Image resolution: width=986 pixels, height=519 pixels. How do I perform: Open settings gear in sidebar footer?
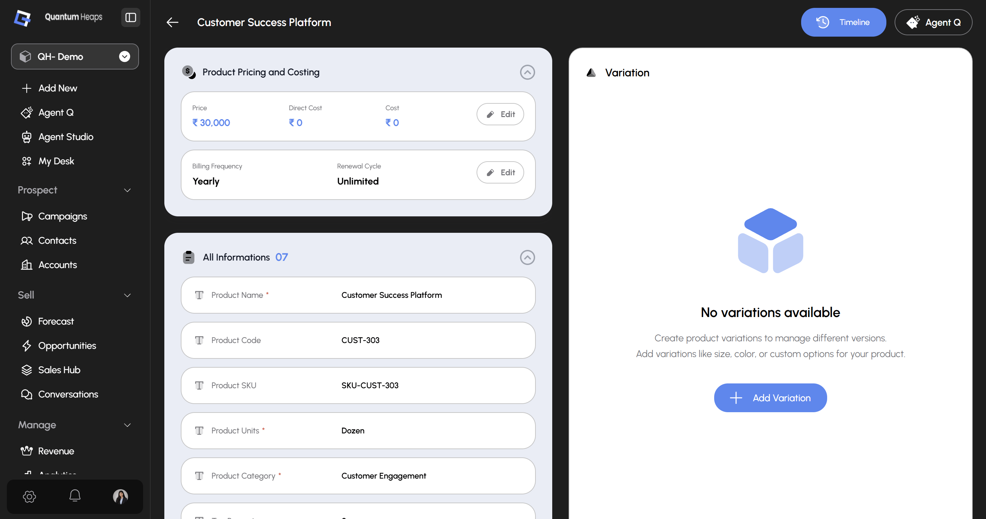pyautogui.click(x=29, y=496)
